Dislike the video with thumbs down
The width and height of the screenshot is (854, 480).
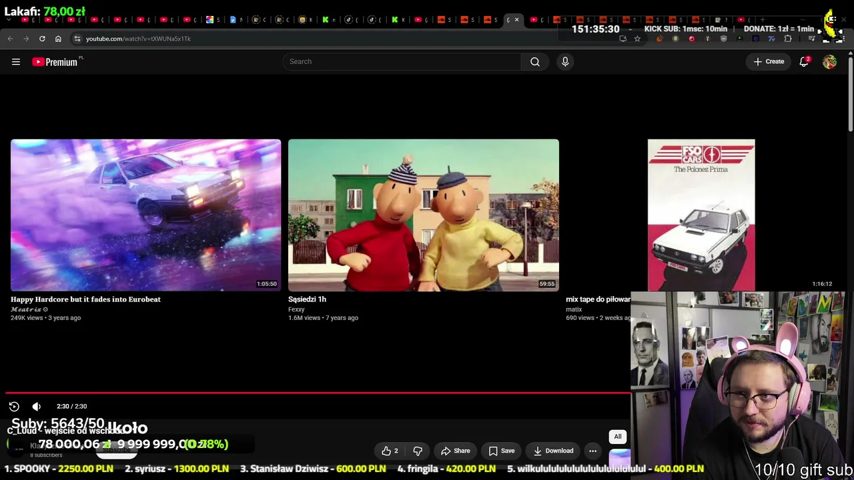(x=418, y=451)
